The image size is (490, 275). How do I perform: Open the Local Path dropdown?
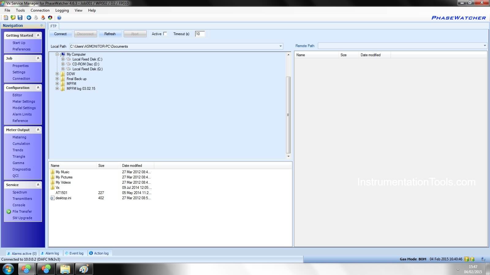pyautogui.click(x=281, y=46)
